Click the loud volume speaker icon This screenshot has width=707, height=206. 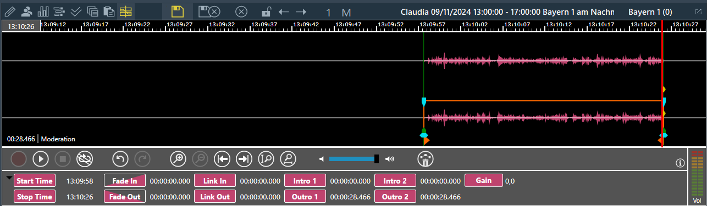point(390,159)
